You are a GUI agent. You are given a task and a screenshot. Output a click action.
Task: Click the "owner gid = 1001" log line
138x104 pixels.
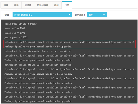coord(15,33)
